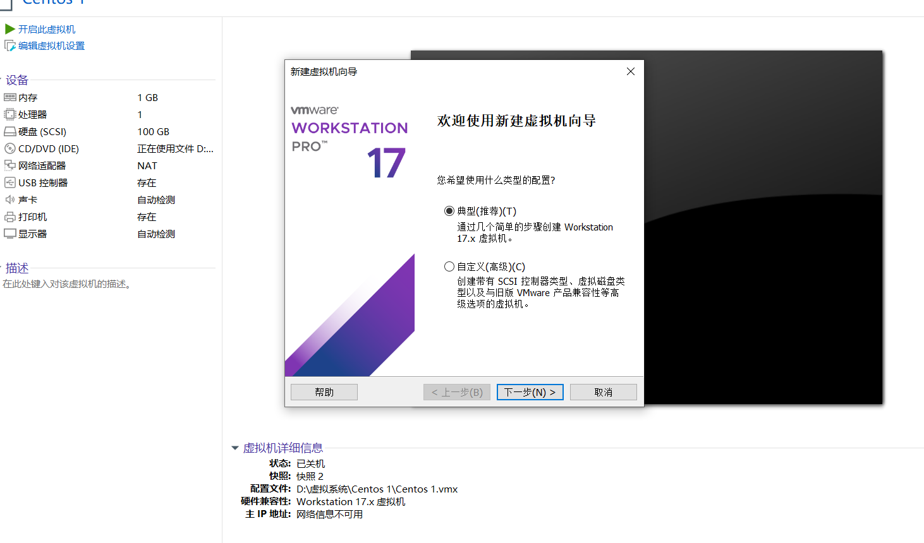Screen dimensions: 924x543
Task: Click the 帮助 help button in wizard
Action: [324, 392]
